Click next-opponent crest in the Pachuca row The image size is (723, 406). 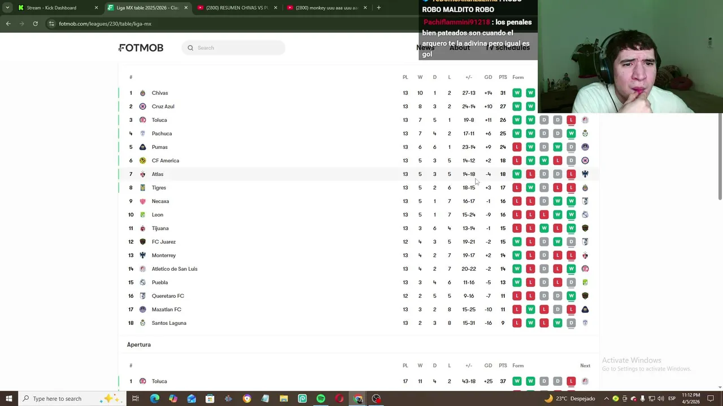point(585,134)
